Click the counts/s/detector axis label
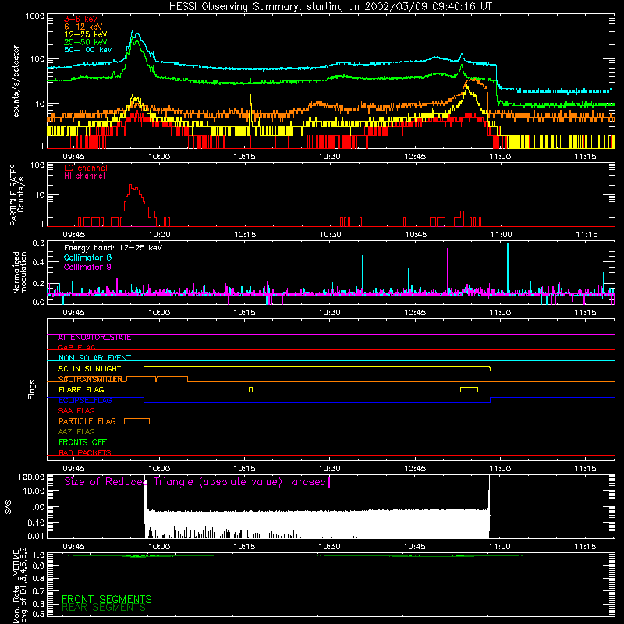 (16, 81)
